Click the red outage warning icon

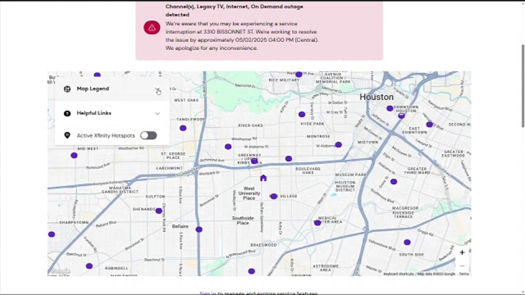pyautogui.click(x=152, y=28)
